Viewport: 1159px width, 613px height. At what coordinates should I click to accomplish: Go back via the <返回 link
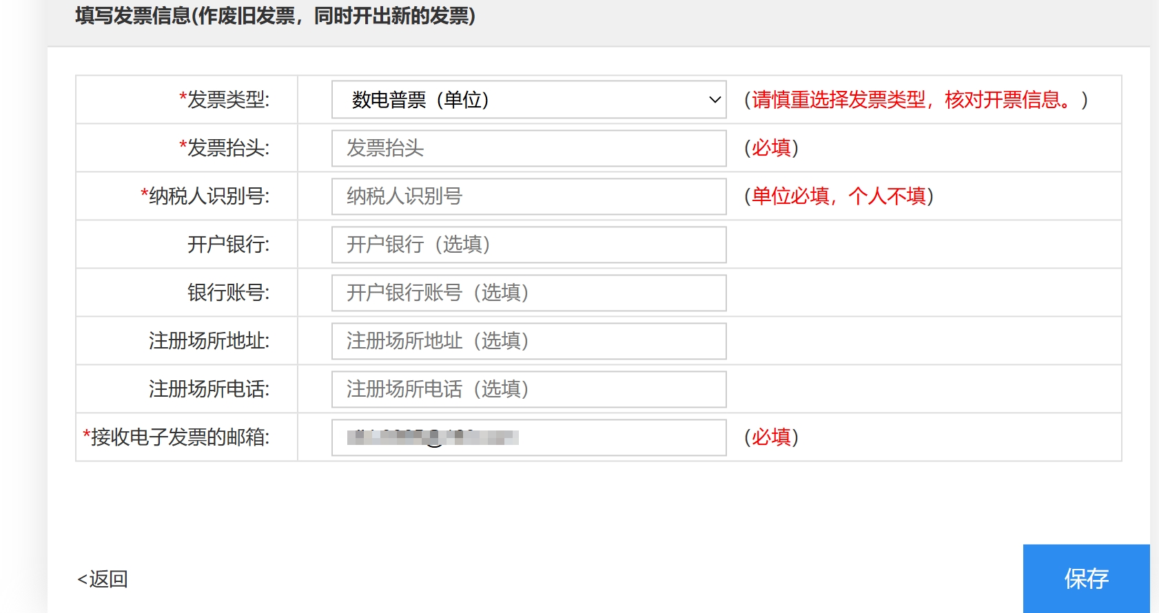(102, 579)
